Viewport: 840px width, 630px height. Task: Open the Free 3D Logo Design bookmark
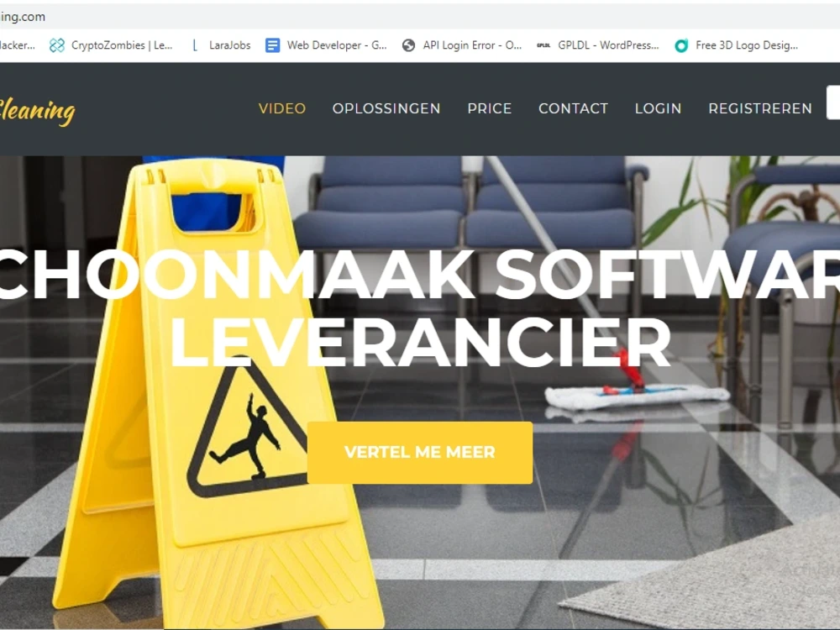tap(736, 45)
